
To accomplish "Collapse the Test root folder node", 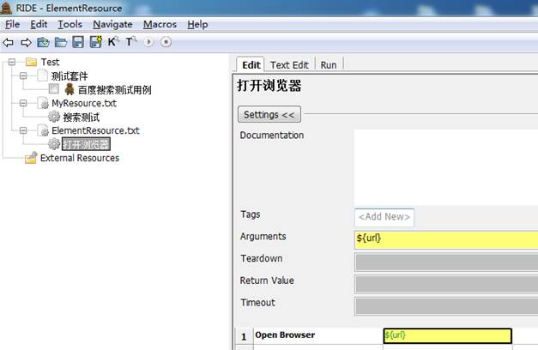I will click(x=11, y=63).
